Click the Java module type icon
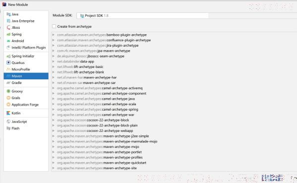 pyautogui.click(x=8, y=14)
